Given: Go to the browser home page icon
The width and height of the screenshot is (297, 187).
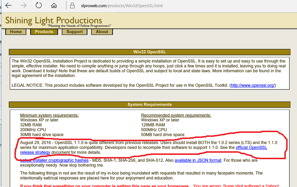Looking at the screenshot, I should (x=54, y=6).
